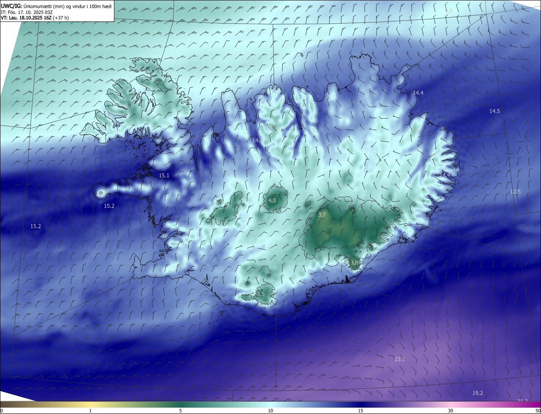Click the '15' tick label on the colour scale
Viewport: 541px width, 414px height.
coord(361,411)
